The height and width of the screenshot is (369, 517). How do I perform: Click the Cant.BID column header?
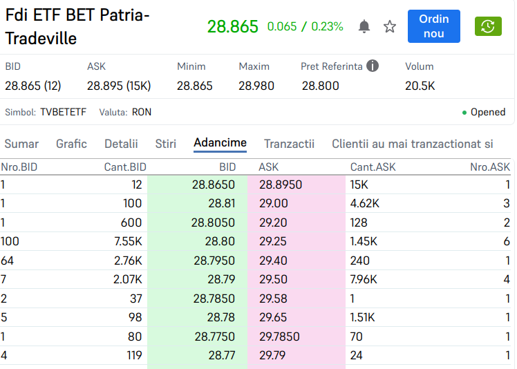pyautogui.click(x=125, y=167)
